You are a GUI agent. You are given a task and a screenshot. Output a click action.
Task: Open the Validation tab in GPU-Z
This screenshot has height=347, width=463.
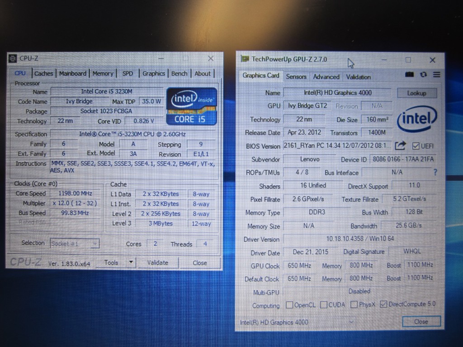pyautogui.click(x=358, y=77)
